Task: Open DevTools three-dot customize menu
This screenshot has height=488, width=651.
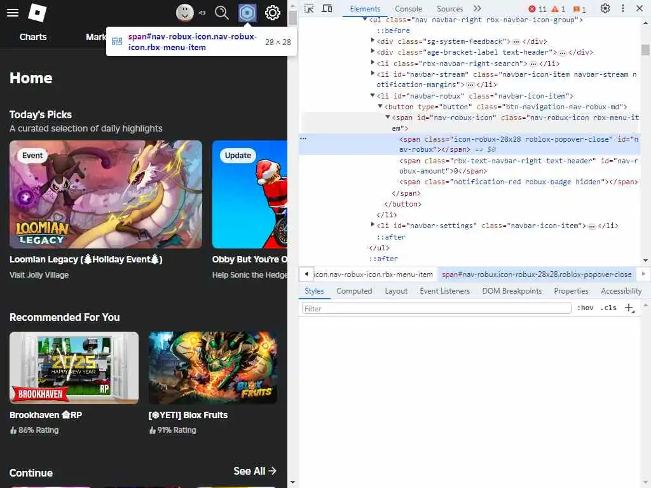Action: pyautogui.click(x=623, y=8)
